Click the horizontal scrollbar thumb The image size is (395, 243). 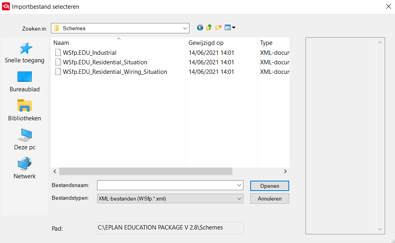(x=146, y=171)
